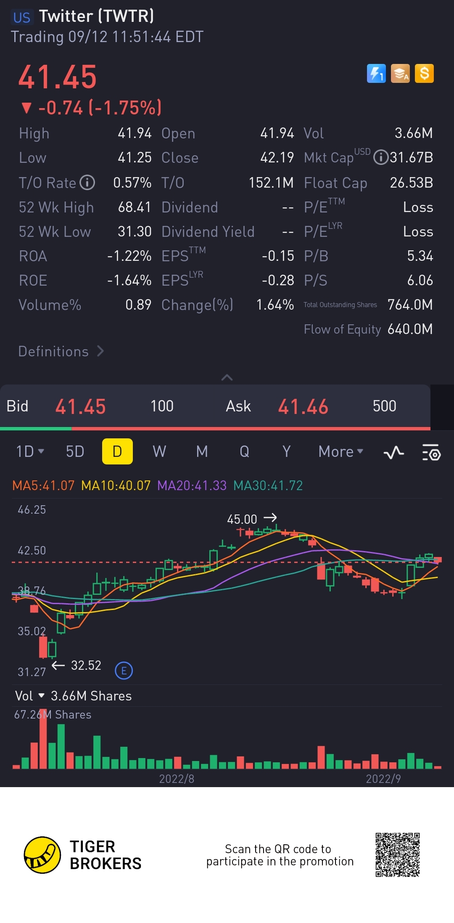
Task: Tap the MA10:40.07 legend label
Action: (116, 485)
